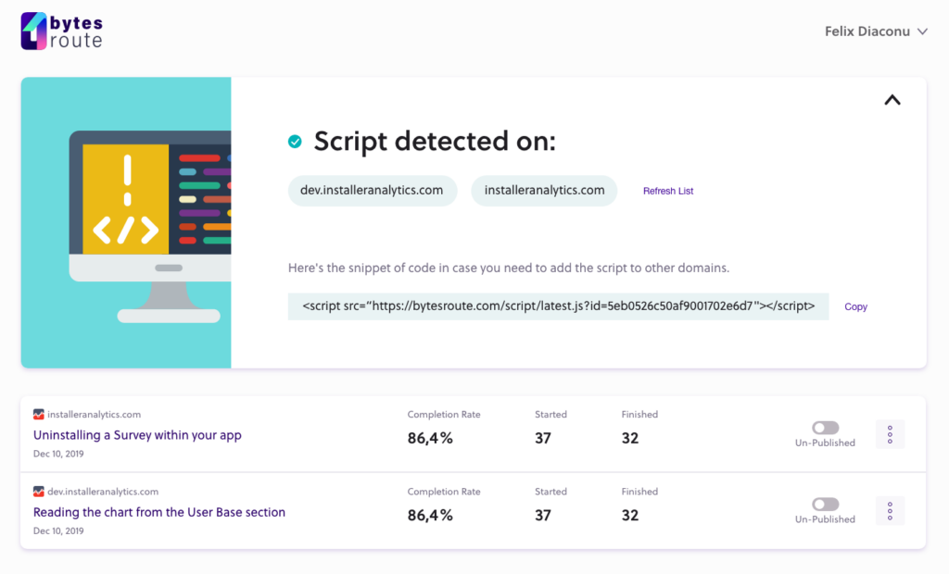
Task: Click the text 'dev.installeranalytics.com' above Reading the chart
Action: (x=103, y=492)
